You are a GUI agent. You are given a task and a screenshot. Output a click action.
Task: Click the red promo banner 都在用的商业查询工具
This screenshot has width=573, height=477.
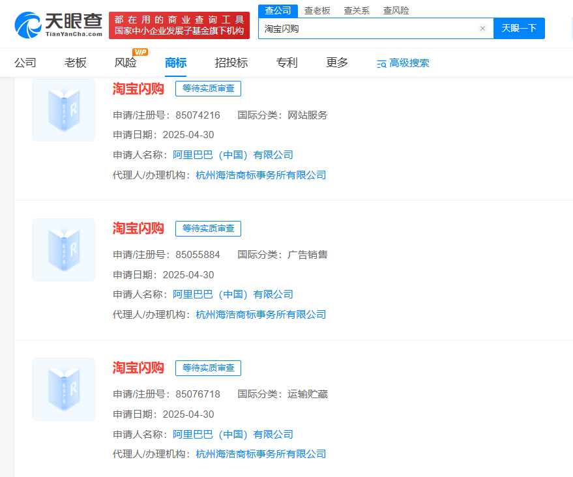tap(179, 20)
